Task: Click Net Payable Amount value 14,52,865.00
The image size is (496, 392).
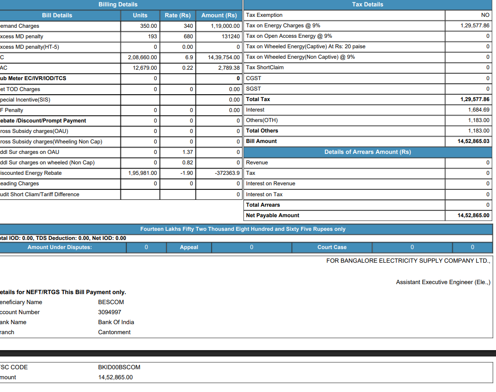Action: [473, 215]
